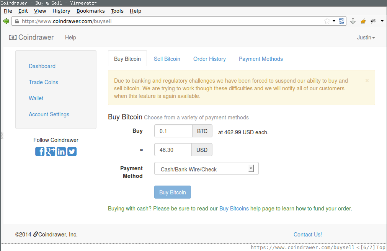The height and width of the screenshot is (251, 387).
Task: Open the History menu
Action: (x=61, y=11)
